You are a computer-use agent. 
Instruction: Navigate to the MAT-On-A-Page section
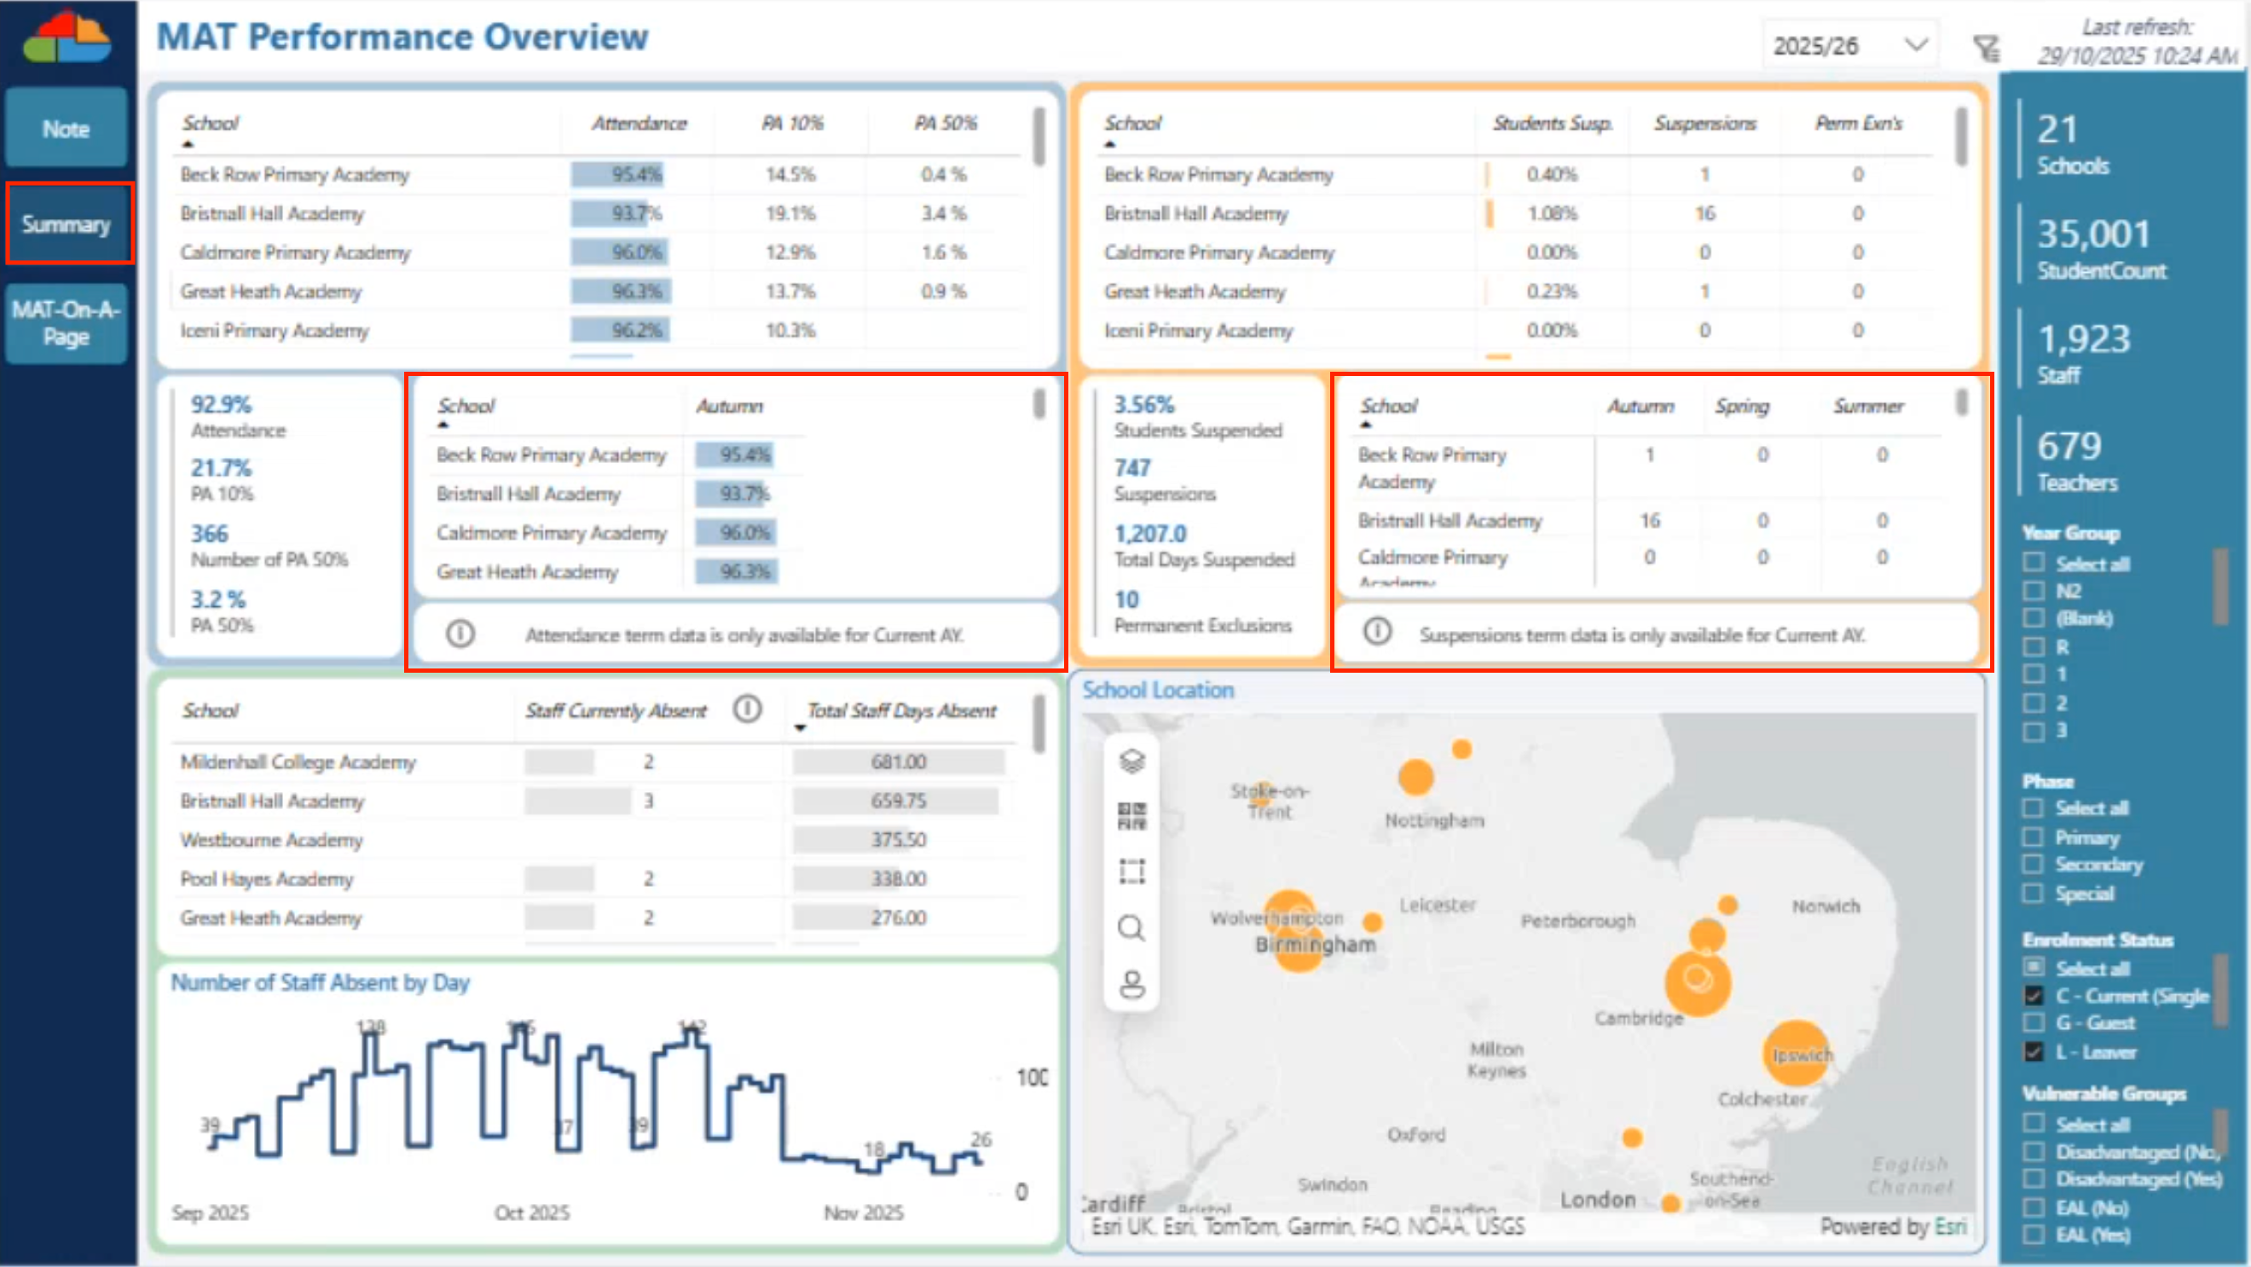(67, 322)
